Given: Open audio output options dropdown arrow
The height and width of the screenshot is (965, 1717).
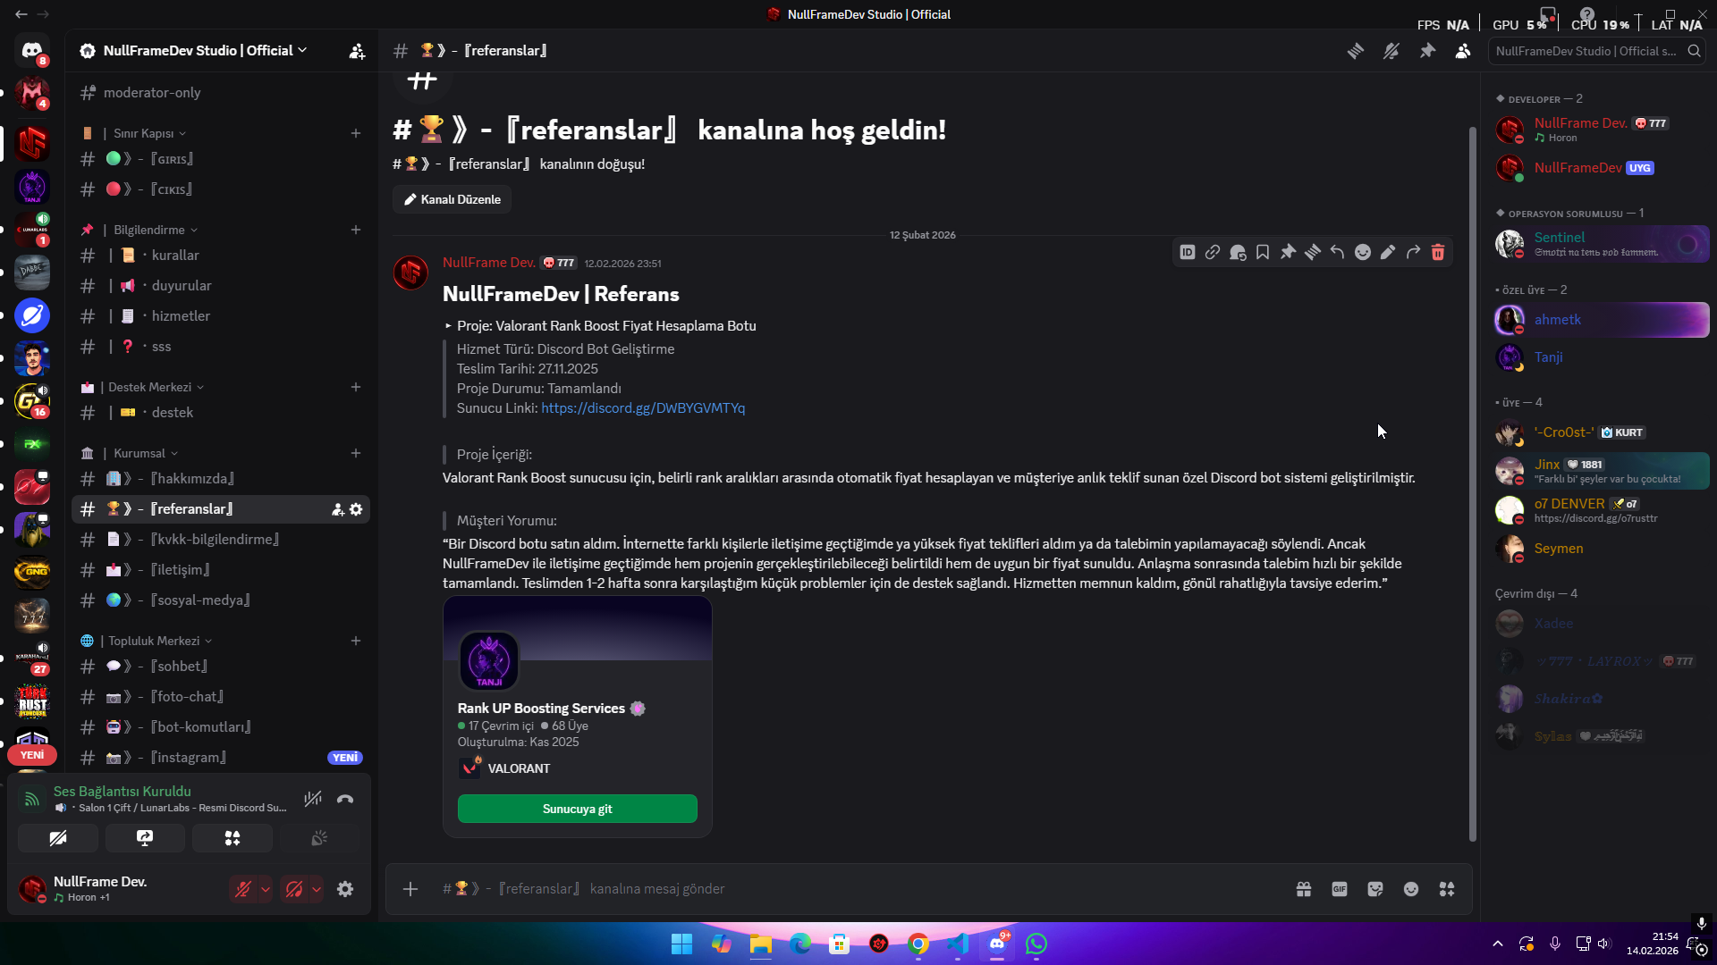Looking at the screenshot, I should pyautogui.click(x=317, y=889).
